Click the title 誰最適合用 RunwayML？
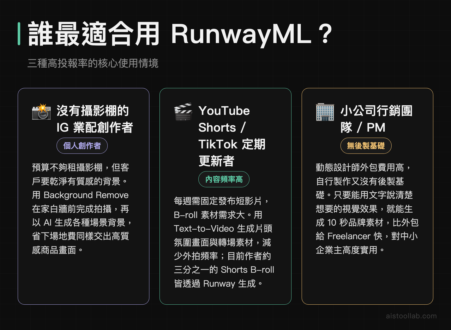The width and height of the screenshot is (451, 330). [180, 34]
